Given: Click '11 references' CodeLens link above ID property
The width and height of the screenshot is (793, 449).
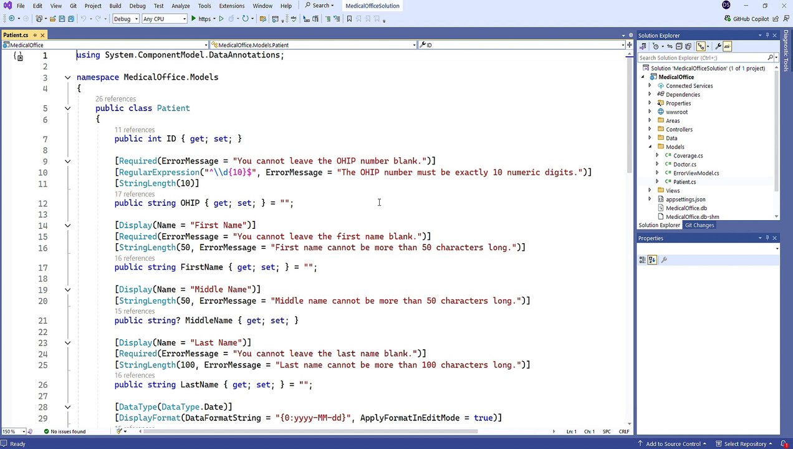Looking at the screenshot, I should tap(135, 130).
